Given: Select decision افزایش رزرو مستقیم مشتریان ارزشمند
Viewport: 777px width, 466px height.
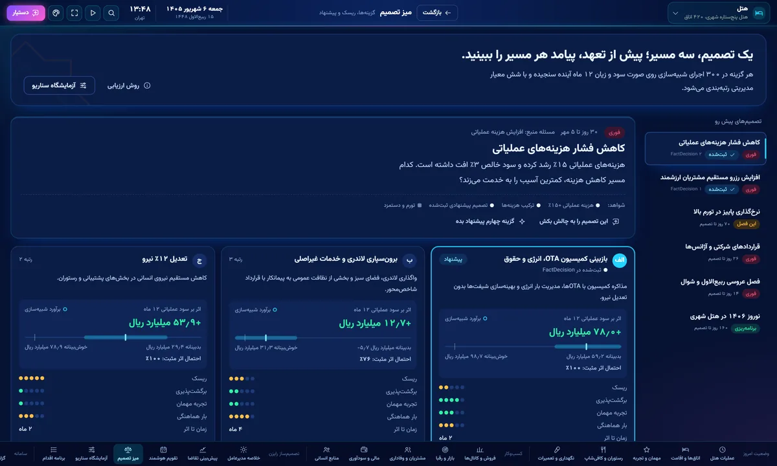Looking at the screenshot, I should [705, 183].
